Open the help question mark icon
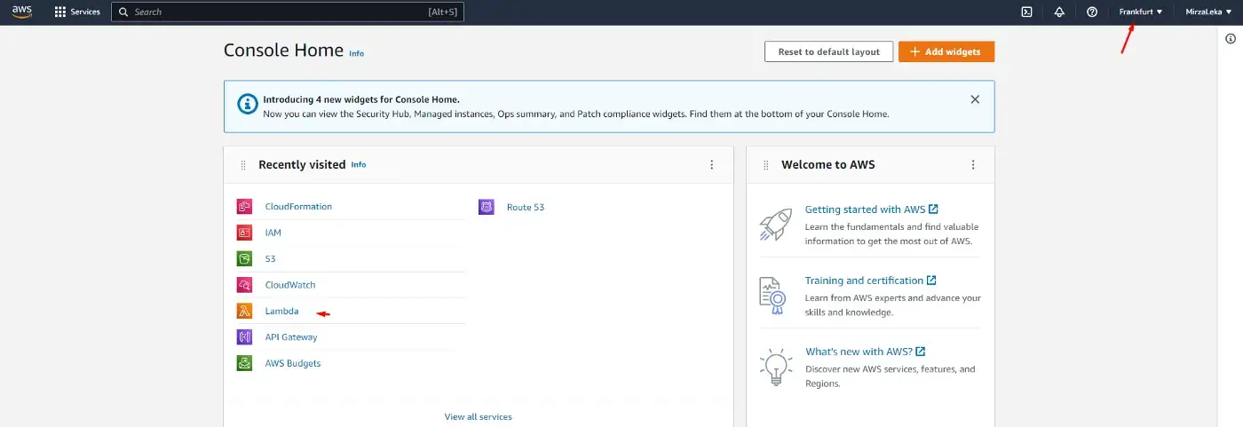Viewport: 1243px width, 427px height. click(x=1092, y=12)
